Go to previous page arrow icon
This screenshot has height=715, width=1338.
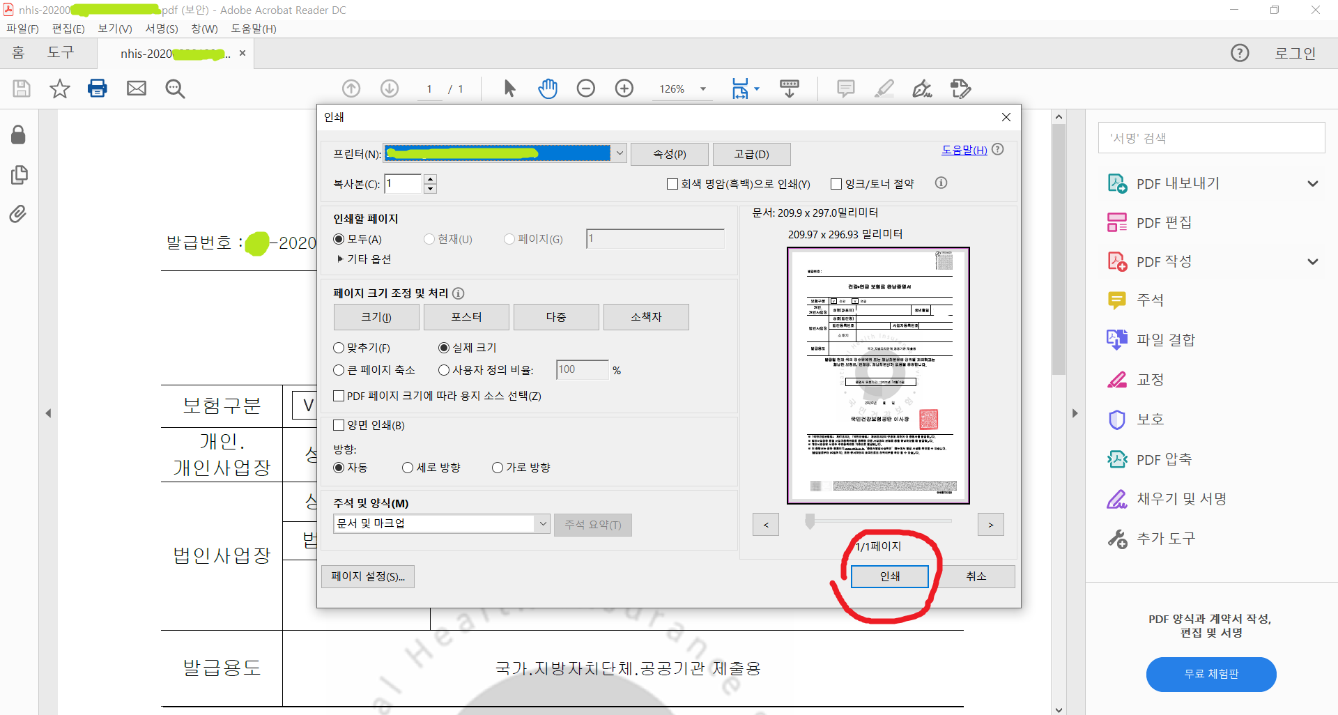click(351, 89)
